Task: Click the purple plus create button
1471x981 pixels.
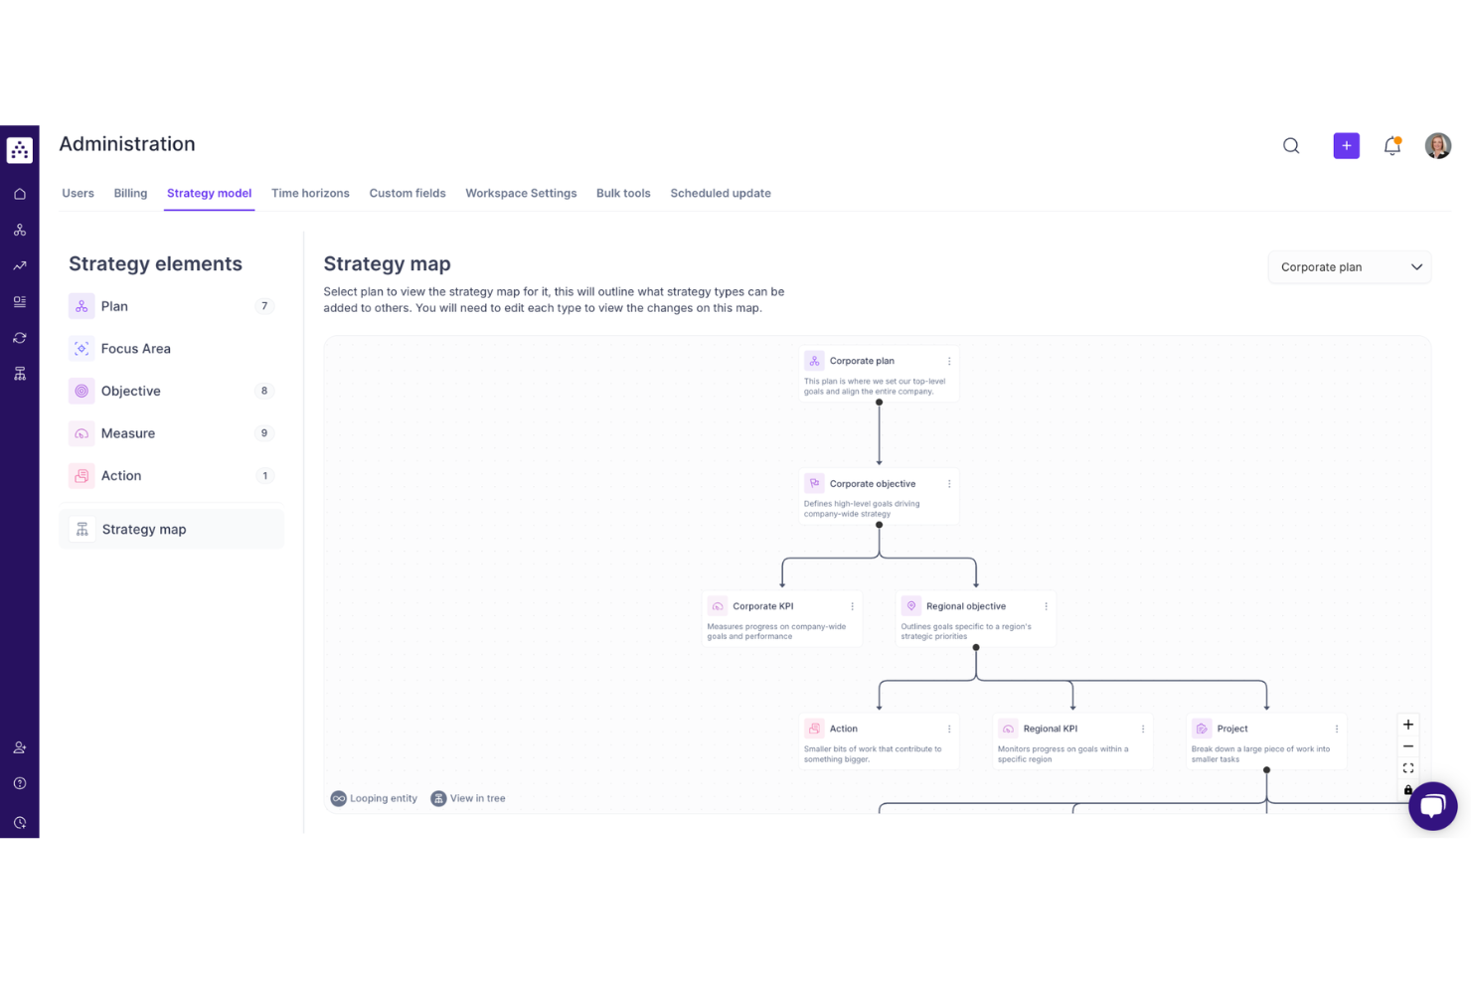Action: coord(1346,145)
